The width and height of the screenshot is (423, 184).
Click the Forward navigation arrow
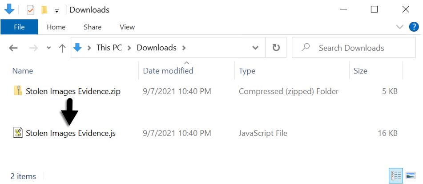(33, 48)
